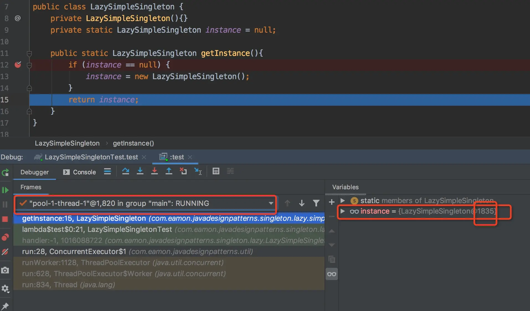Image resolution: width=530 pixels, height=311 pixels.
Task: Click the Step Out icon
Action: coord(169,172)
